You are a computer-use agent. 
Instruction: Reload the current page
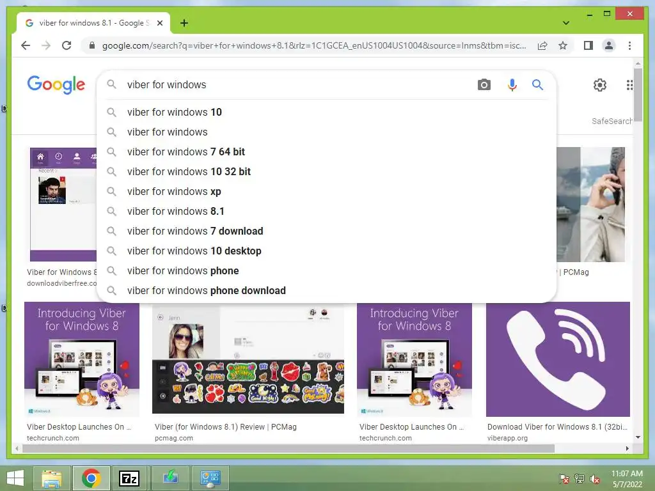coord(67,45)
